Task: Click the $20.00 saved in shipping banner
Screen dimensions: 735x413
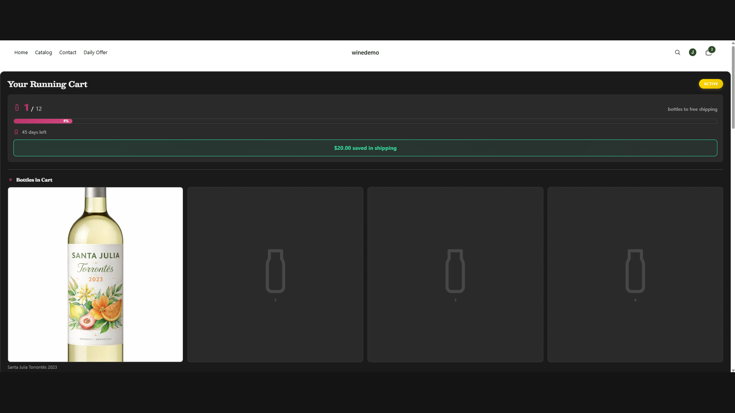Action: pos(365,148)
